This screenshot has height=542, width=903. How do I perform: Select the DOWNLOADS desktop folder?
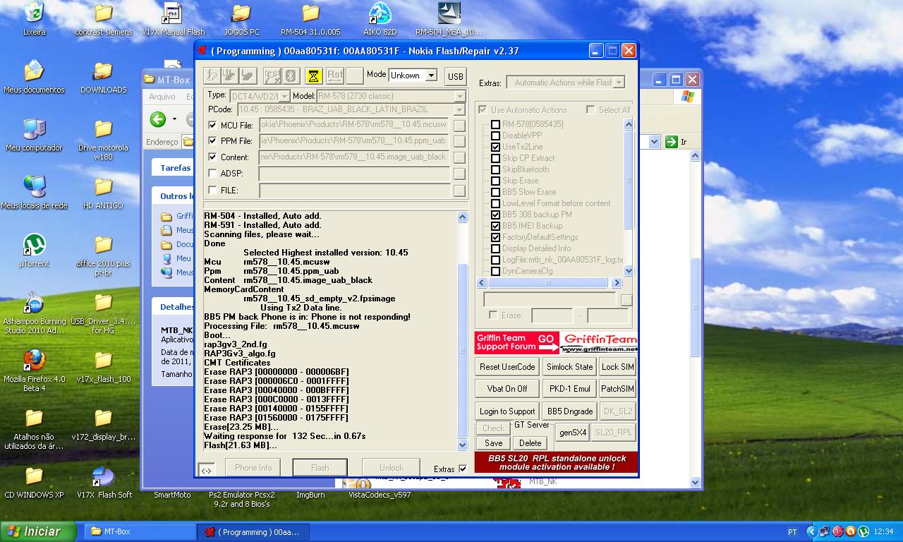(104, 78)
